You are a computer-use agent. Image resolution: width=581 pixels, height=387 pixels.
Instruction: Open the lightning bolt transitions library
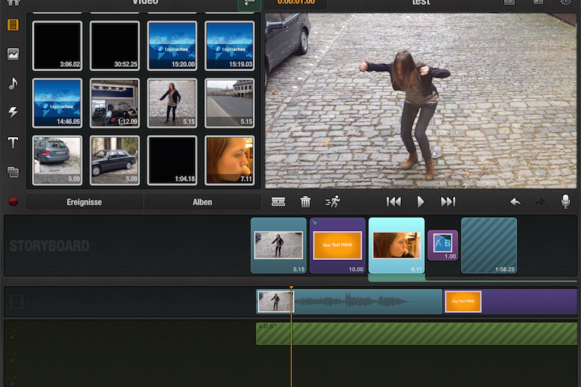[13, 113]
